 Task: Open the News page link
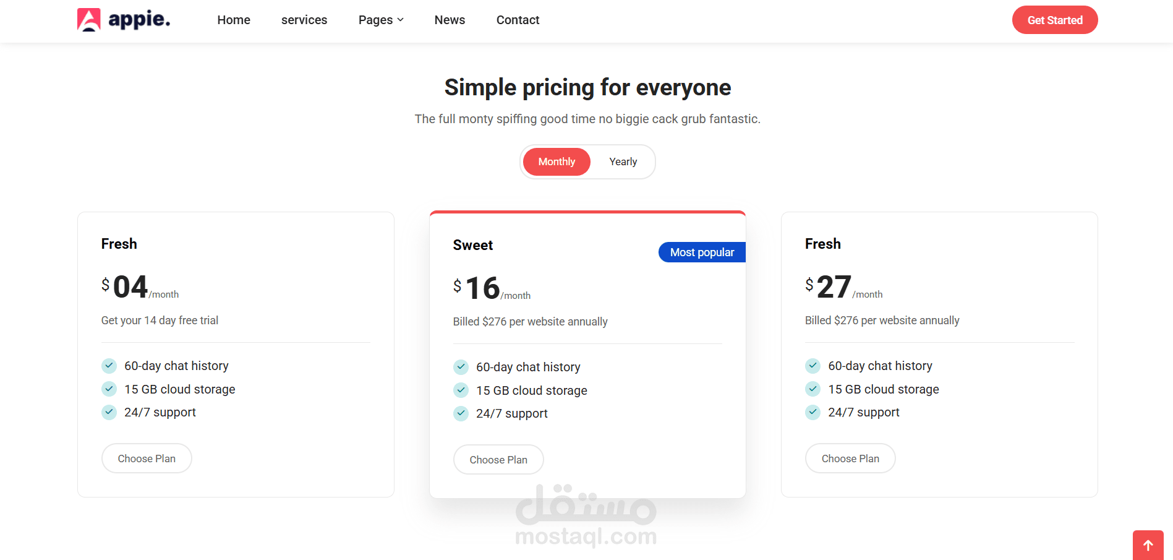tap(450, 20)
